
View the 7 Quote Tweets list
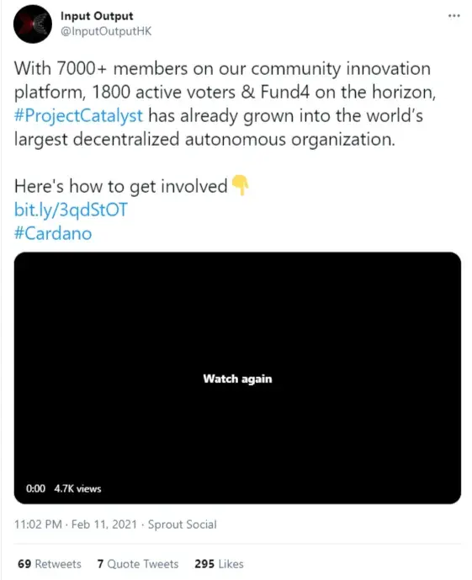[x=138, y=564]
